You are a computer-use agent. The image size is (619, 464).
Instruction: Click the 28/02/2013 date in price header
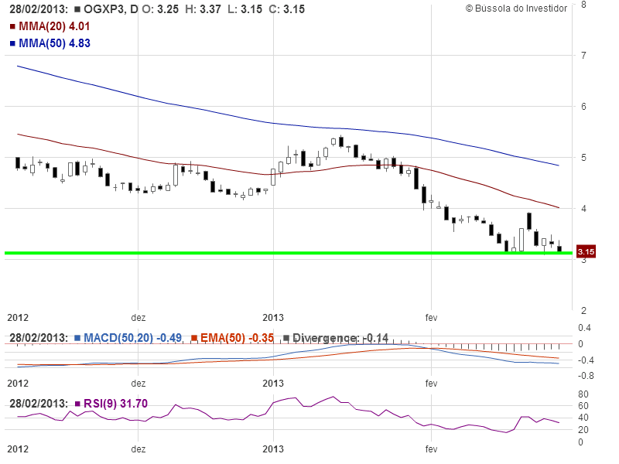39,9
